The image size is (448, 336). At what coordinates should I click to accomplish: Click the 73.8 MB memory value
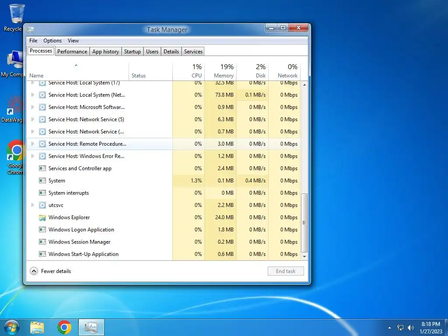[224, 95]
